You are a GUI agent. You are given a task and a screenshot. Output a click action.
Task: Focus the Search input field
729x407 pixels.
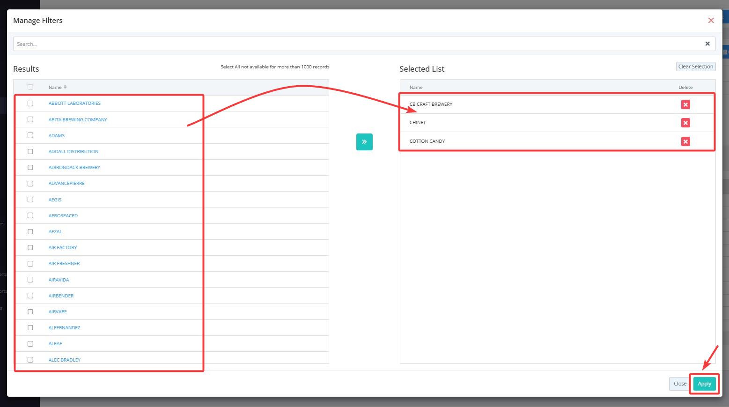[x=364, y=44]
